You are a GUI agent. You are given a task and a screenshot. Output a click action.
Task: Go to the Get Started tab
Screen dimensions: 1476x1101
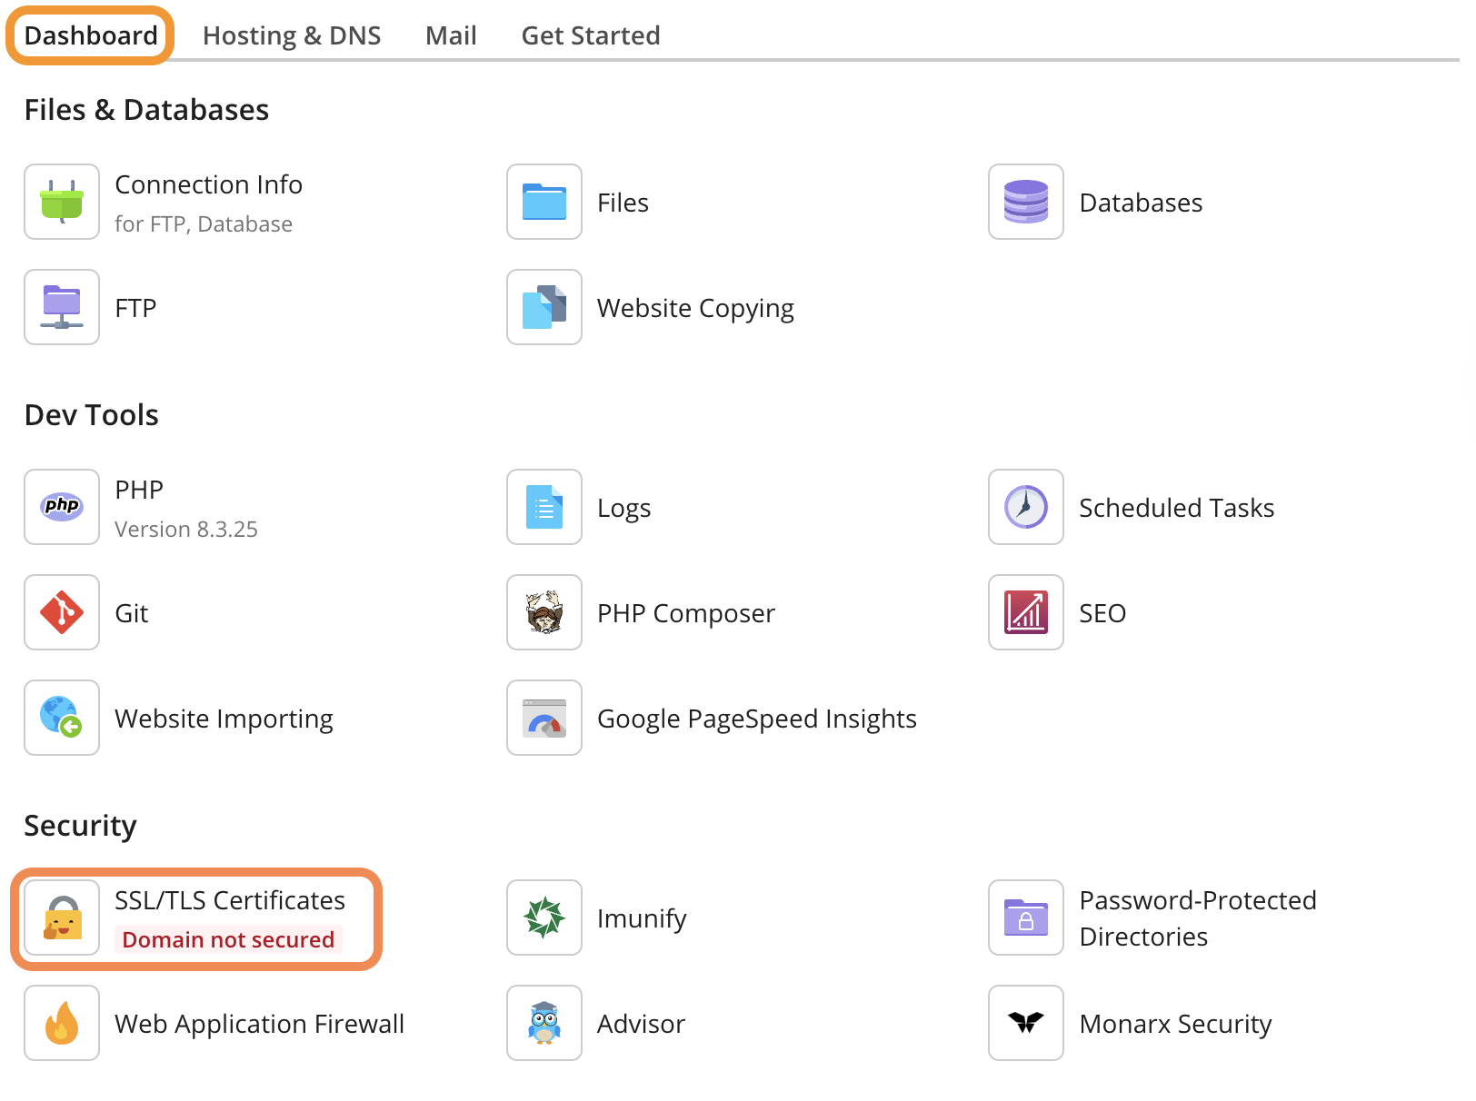pyautogui.click(x=591, y=35)
